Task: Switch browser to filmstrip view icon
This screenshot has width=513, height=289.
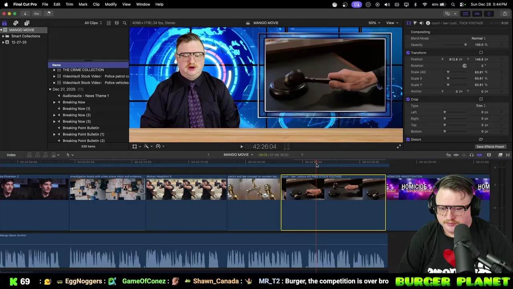Action: pyautogui.click(x=117, y=23)
